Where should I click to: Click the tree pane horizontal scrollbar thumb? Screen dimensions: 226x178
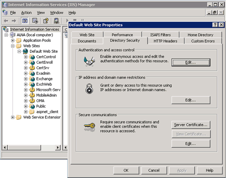point(24,147)
